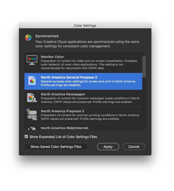
Task: Select the North America Prepress 2 title
Action: pos(62,111)
